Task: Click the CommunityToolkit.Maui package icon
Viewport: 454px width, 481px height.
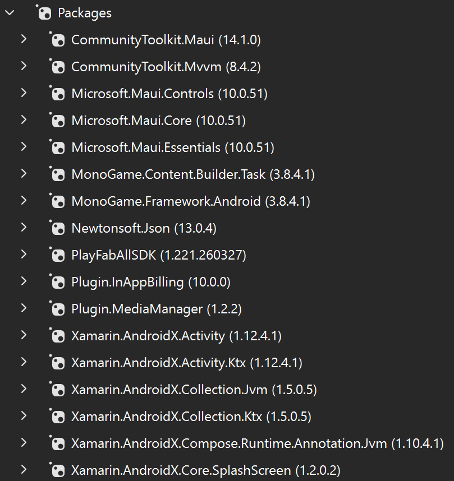Action: (x=58, y=40)
